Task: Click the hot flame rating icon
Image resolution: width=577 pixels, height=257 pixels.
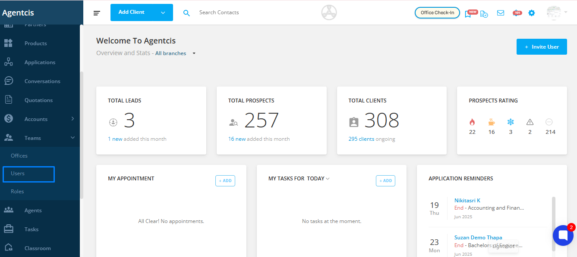Action: click(x=472, y=122)
